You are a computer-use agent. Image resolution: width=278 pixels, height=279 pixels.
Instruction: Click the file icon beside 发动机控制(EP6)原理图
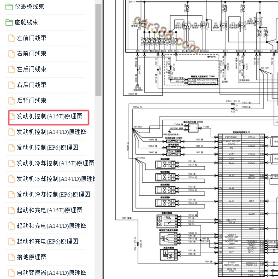click(x=12, y=148)
